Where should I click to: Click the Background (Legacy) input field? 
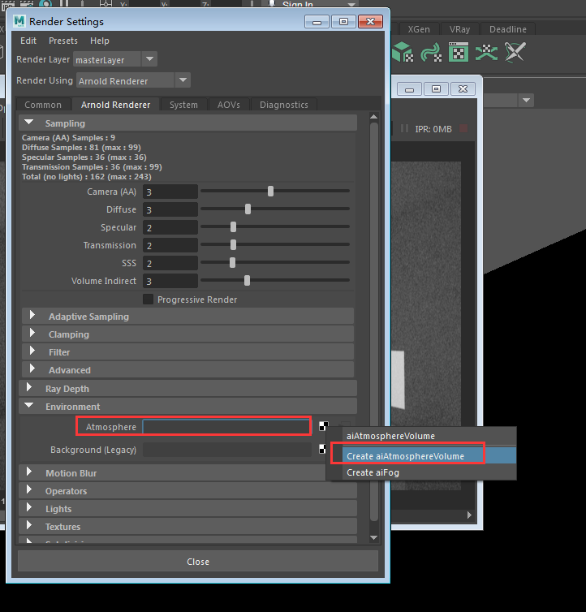(x=227, y=450)
